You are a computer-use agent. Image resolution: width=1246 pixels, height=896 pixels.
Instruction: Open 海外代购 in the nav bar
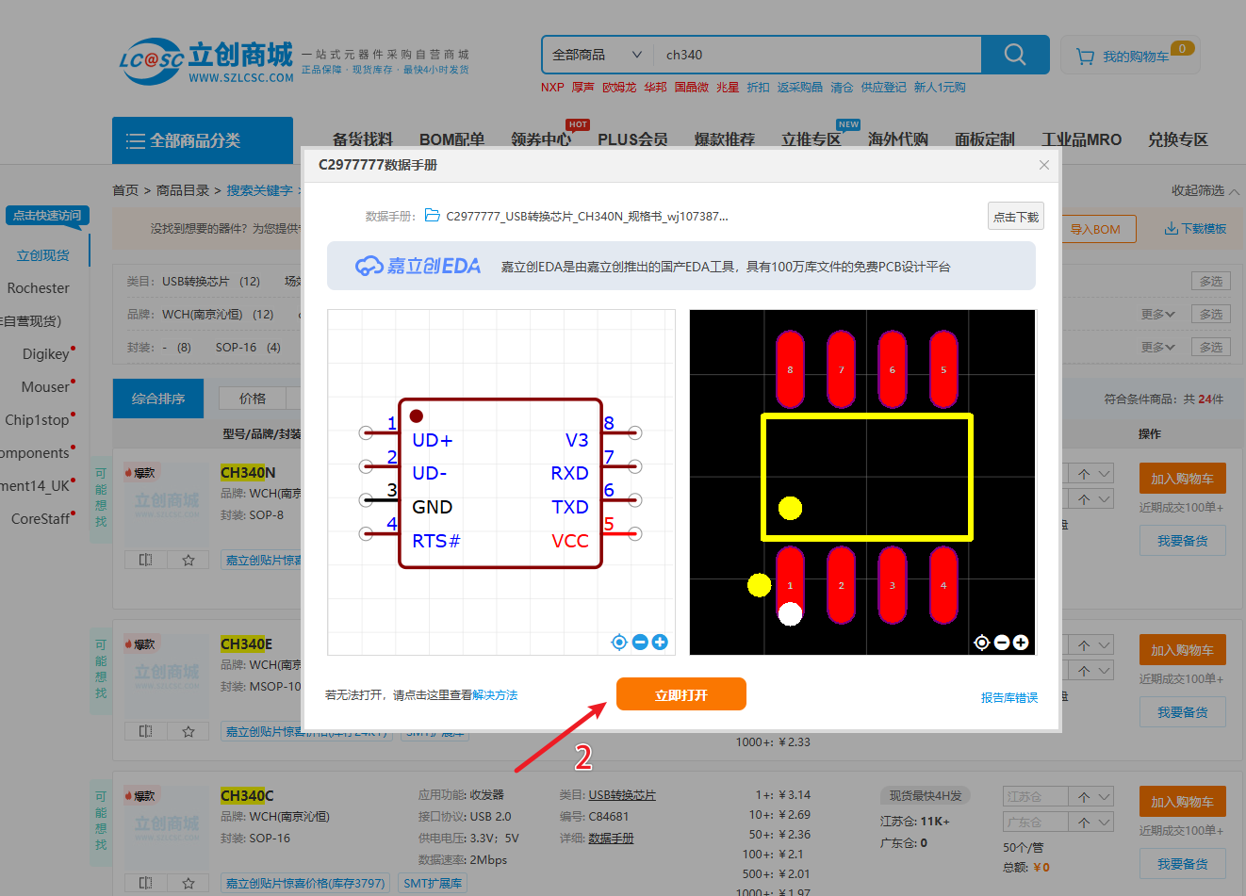click(x=898, y=139)
